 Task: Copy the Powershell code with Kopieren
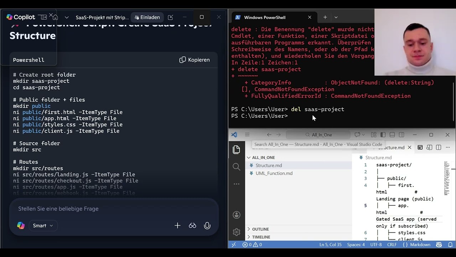(x=195, y=60)
